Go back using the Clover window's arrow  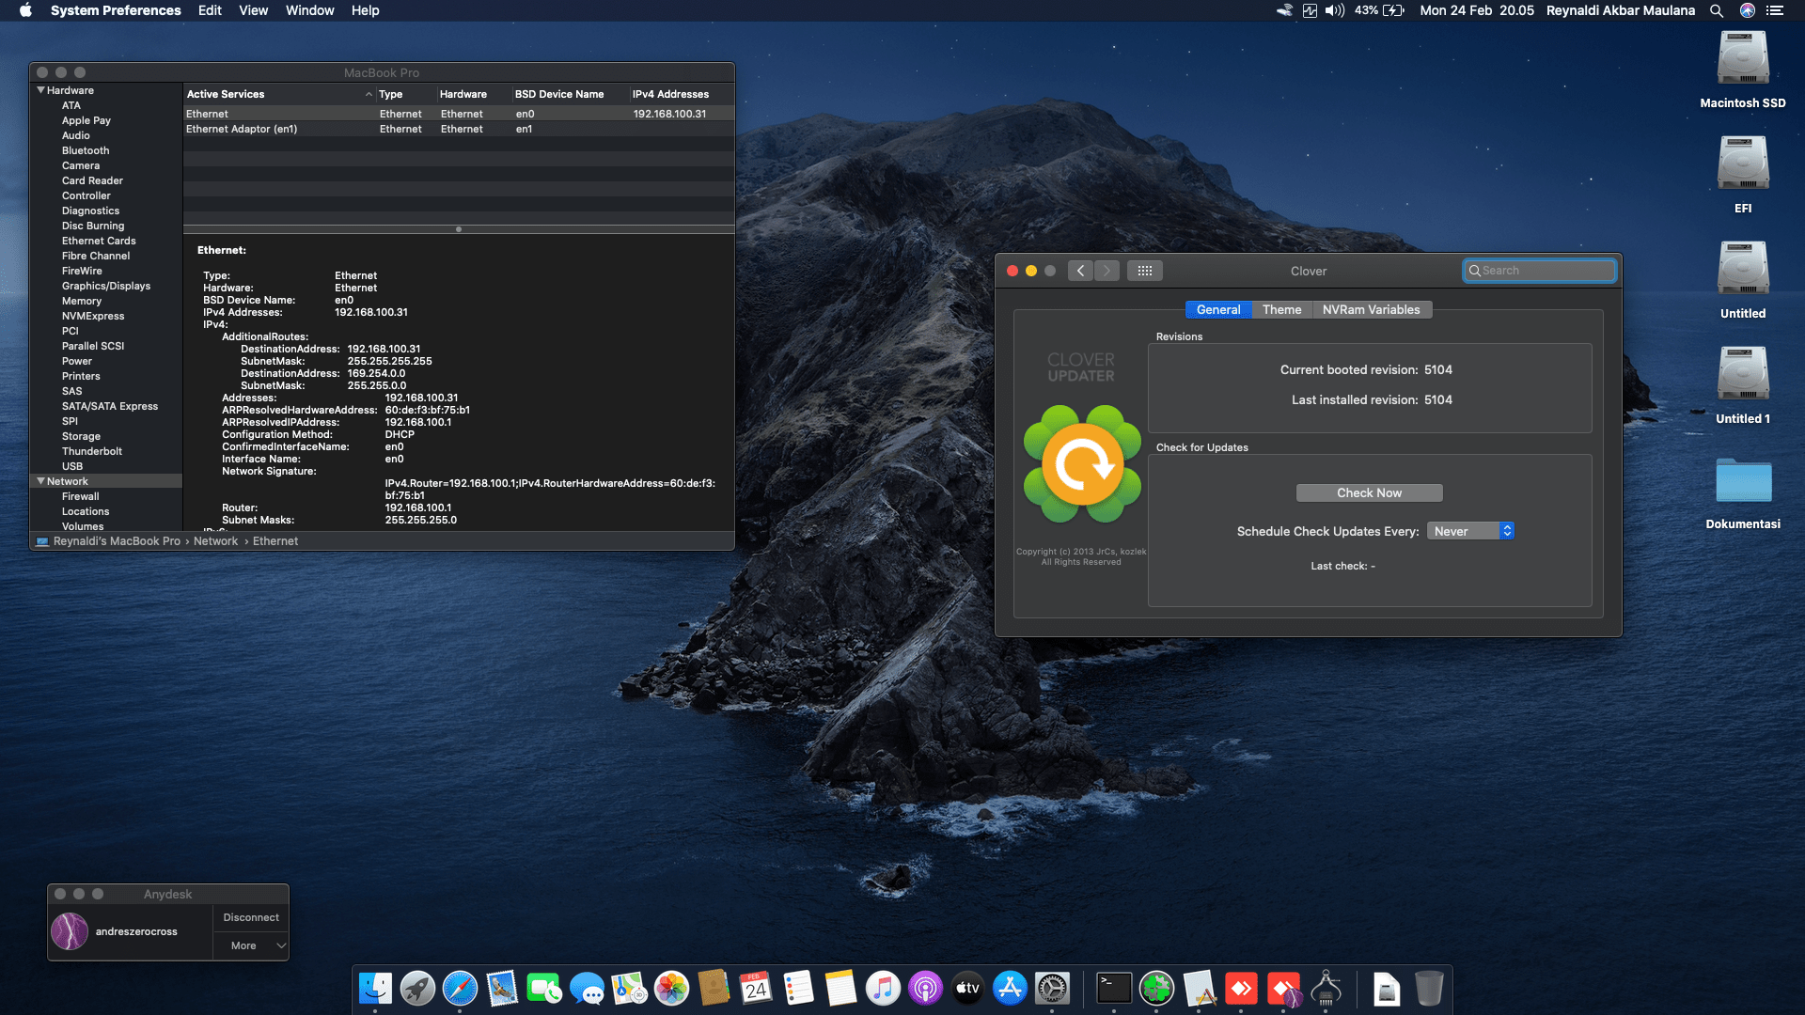click(x=1080, y=271)
